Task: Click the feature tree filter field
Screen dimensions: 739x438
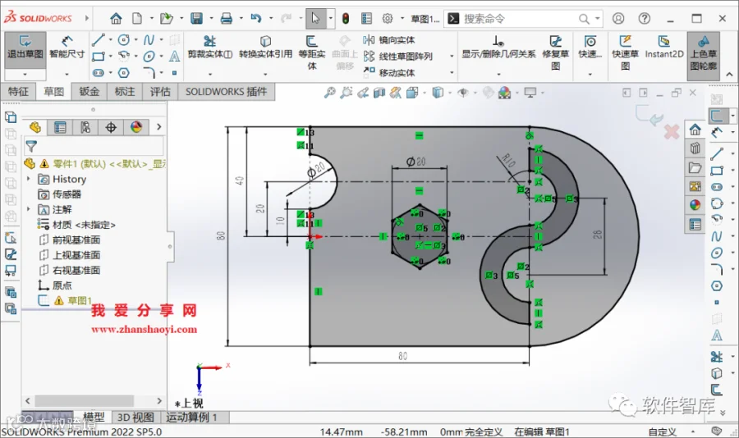Action: click(94, 146)
